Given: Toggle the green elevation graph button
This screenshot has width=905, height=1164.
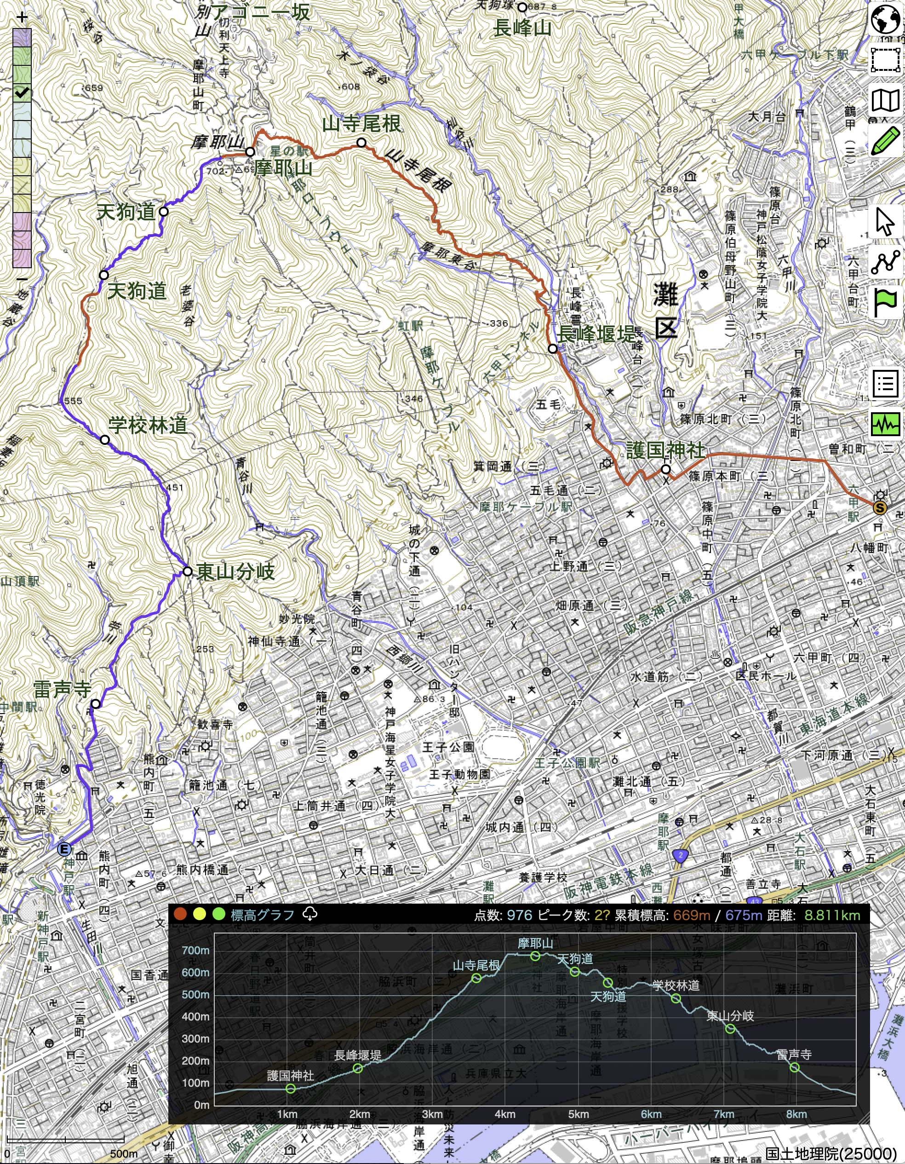Looking at the screenshot, I should [x=885, y=424].
